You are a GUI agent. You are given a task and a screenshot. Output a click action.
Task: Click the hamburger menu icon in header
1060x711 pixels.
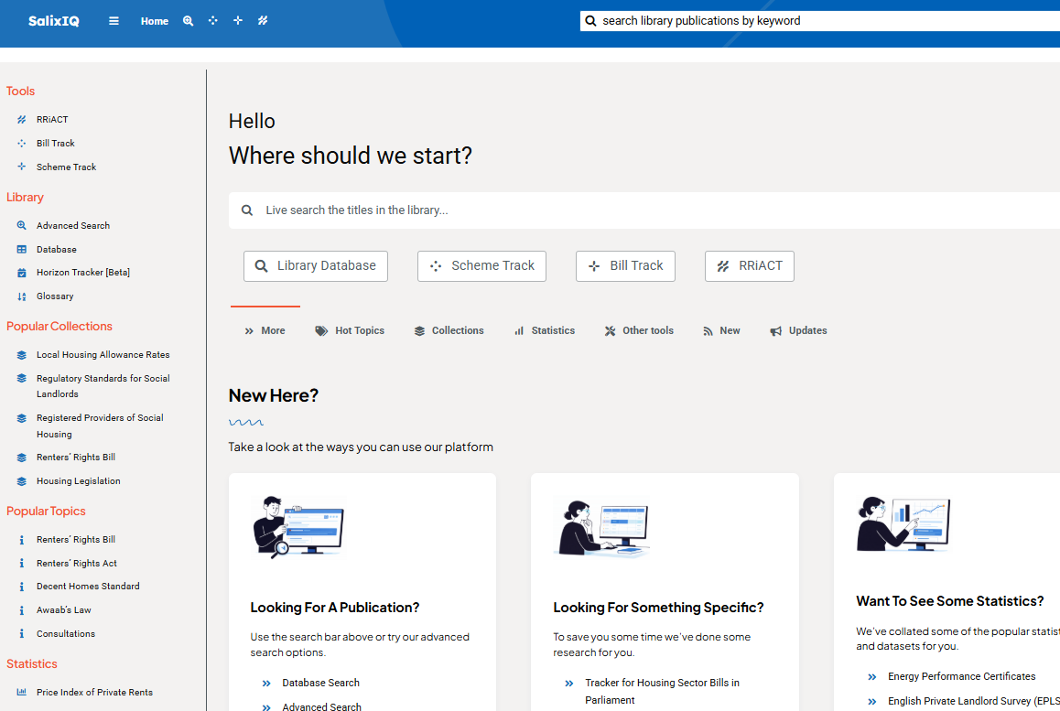coord(114,21)
